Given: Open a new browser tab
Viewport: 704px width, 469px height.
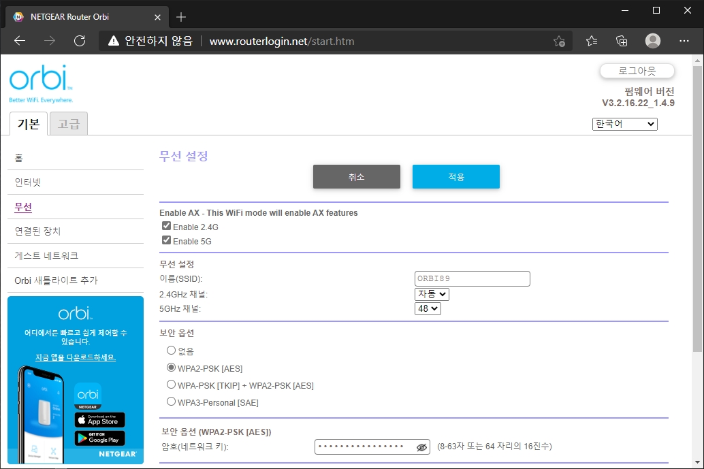Looking at the screenshot, I should pos(181,17).
